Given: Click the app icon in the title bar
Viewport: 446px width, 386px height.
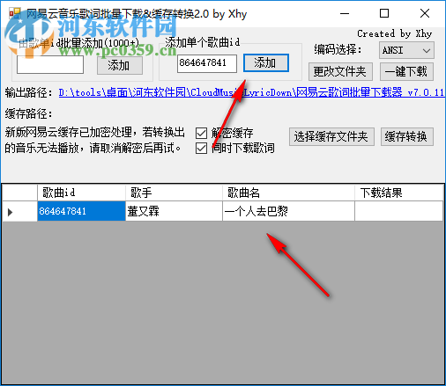Looking at the screenshot, I should point(14,13).
